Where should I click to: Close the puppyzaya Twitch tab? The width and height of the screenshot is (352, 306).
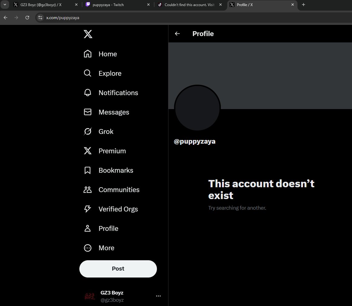pos(148,5)
